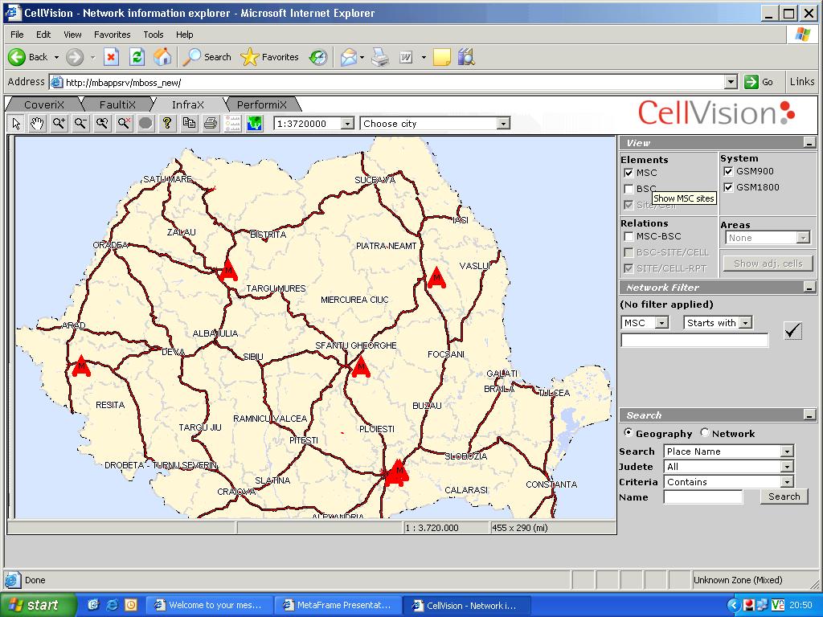Viewport: 823px width, 617px height.
Task: Click the browser Refresh icon
Action: [137, 57]
